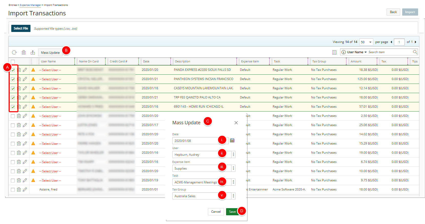Open the Tax Group field options menu
This screenshot has height=224, width=425.
tap(233, 196)
